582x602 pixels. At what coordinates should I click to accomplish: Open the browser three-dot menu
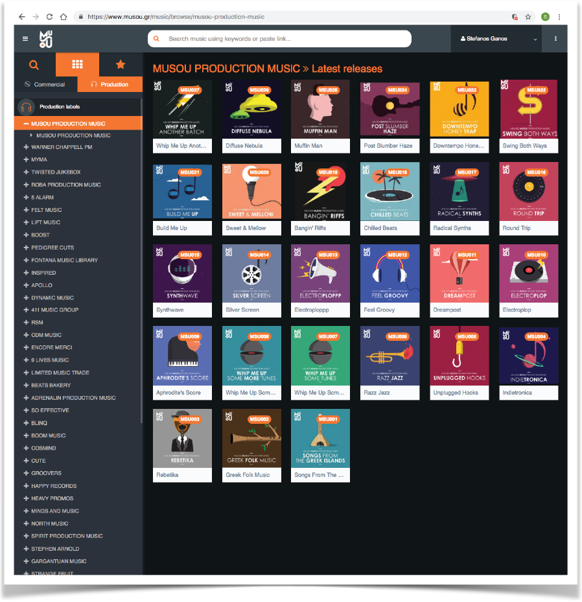pyautogui.click(x=559, y=17)
